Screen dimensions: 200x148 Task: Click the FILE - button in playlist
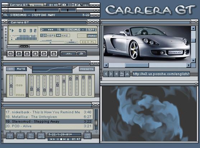[20, 136]
